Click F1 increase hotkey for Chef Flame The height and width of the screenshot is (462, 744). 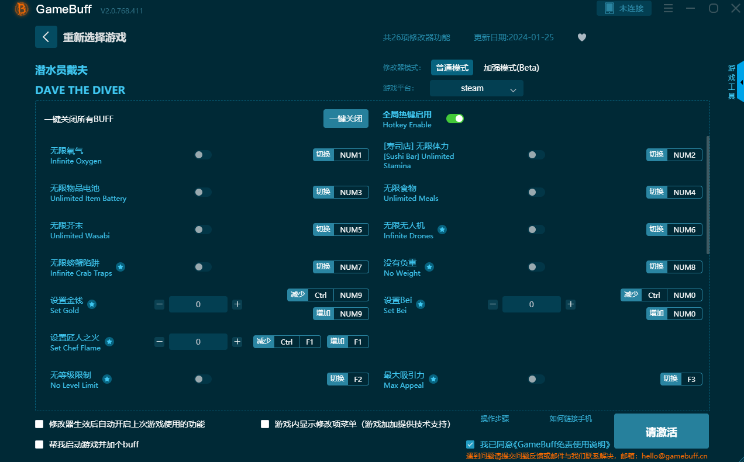[348, 342]
